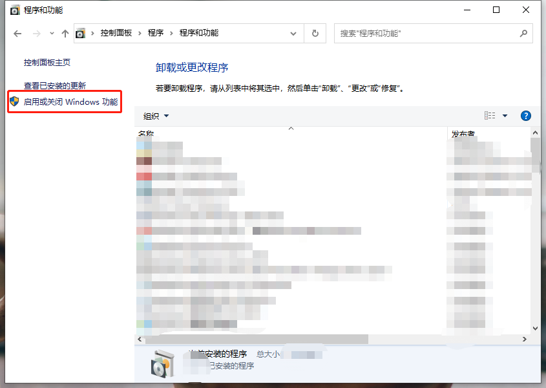Select 程序和功能 breadcrumb segment
The image size is (546, 388).
[199, 33]
